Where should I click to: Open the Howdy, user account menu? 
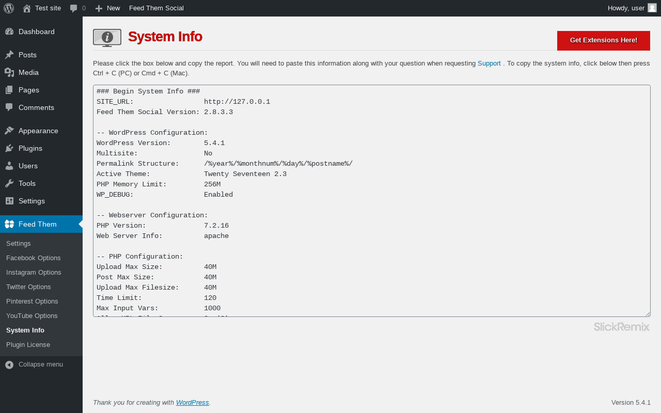point(632,8)
